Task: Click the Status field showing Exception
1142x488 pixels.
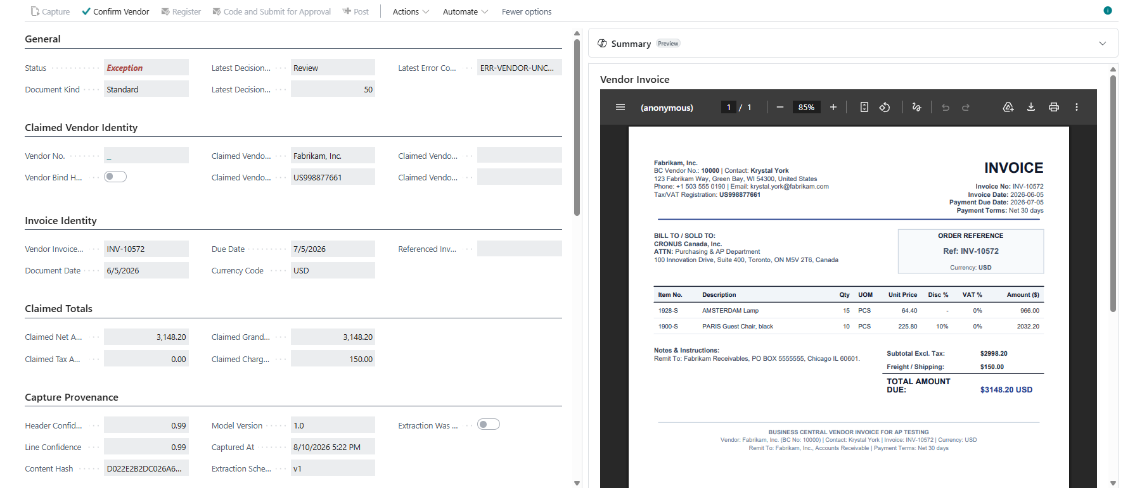Action: click(146, 68)
